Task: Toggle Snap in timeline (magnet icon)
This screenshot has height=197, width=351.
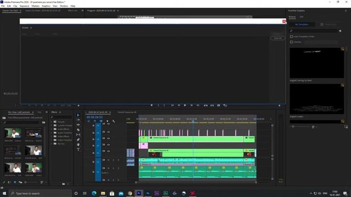Action: (x=95, y=121)
